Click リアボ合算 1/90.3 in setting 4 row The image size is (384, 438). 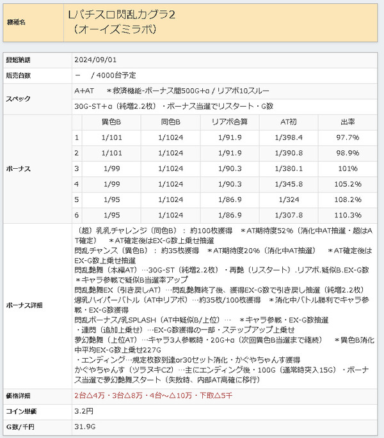click(230, 184)
